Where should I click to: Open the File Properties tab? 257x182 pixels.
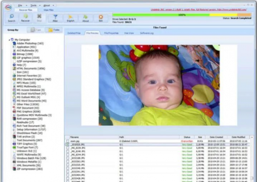pyautogui.click(x=111, y=33)
